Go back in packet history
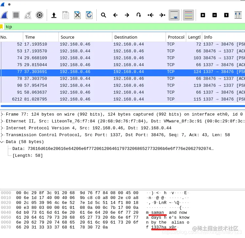The height and width of the screenshot is (238, 245). coord(115,15)
